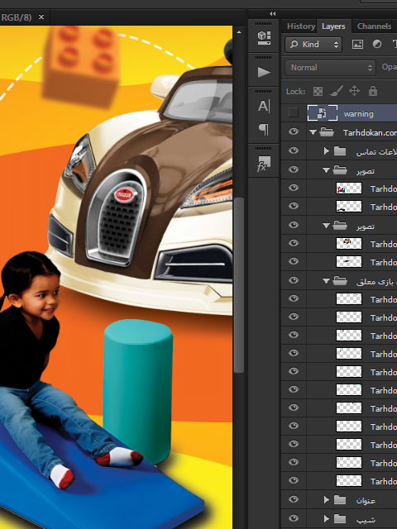The height and width of the screenshot is (529, 397).
Task: Click the تماس group folder icon
Action: pos(340,150)
